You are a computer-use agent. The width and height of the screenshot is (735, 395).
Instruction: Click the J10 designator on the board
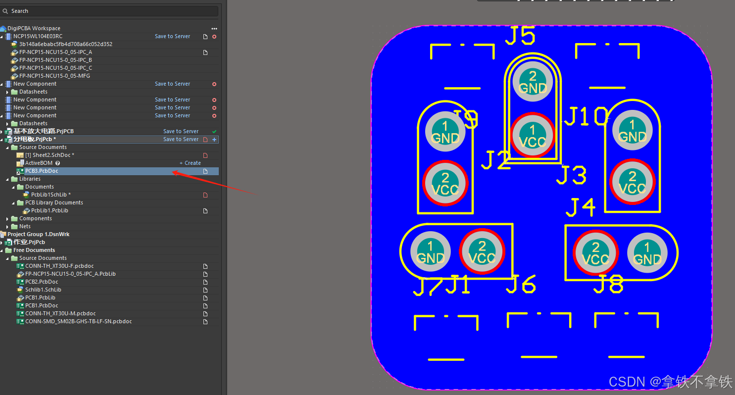586,117
